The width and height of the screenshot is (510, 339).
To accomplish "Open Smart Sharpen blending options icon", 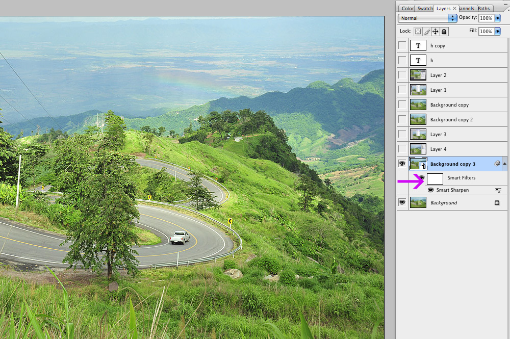I will point(498,190).
